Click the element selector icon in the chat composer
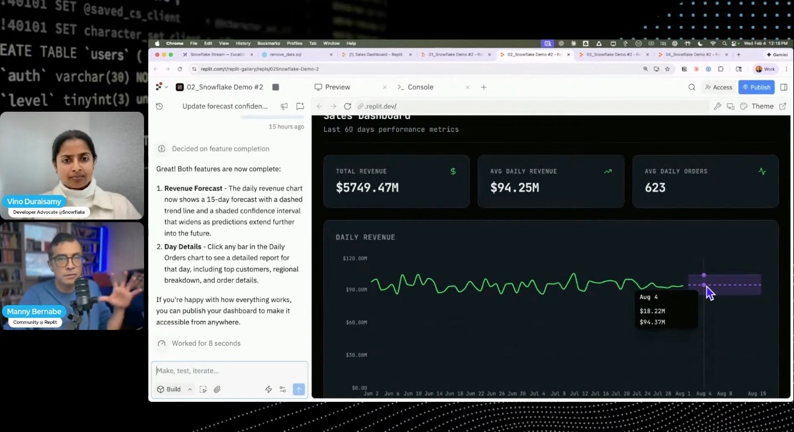The width and height of the screenshot is (794, 432). click(x=203, y=390)
